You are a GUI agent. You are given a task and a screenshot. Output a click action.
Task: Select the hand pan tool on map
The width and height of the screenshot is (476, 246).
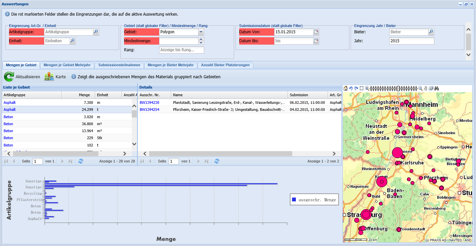click(426, 88)
